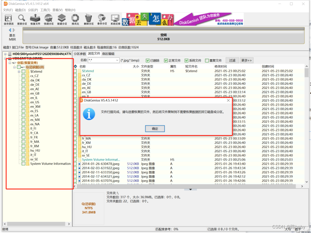
Task: Enable the 重复文件 (Duplicate Files) checkbox
Action: pos(206,60)
